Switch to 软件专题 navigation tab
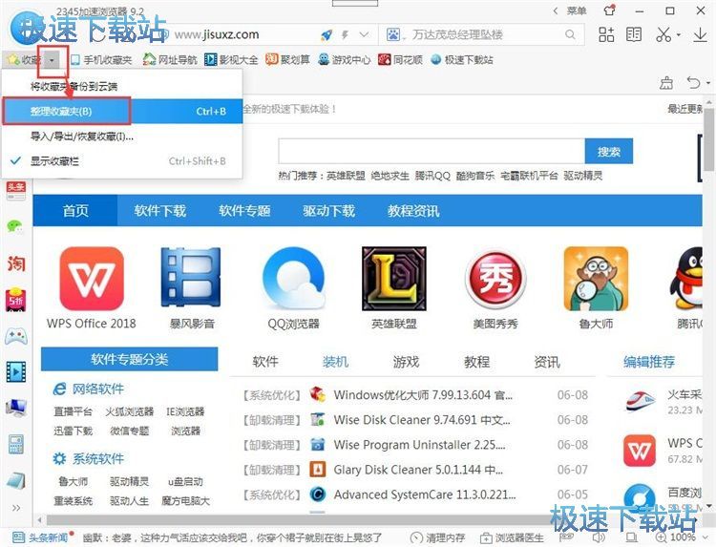The width and height of the screenshot is (716, 547). click(x=244, y=210)
